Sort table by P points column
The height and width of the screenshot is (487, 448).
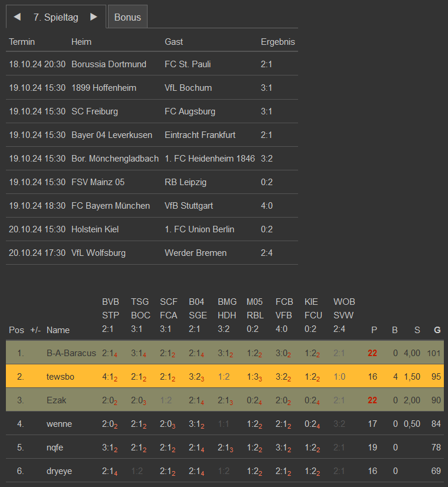(374, 330)
